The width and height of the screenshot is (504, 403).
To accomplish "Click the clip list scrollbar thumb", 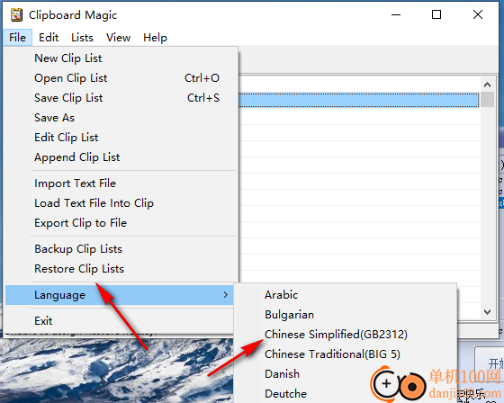I will point(487,99).
